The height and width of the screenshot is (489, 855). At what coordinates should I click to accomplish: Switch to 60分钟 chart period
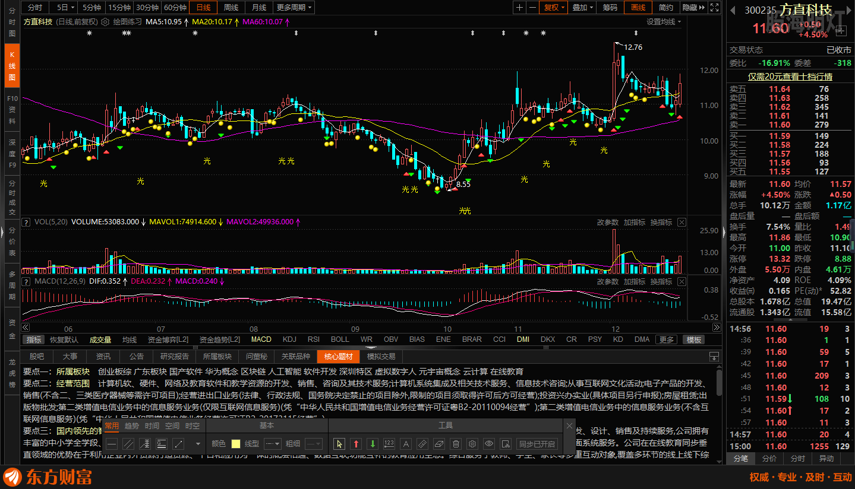click(x=175, y=7)
